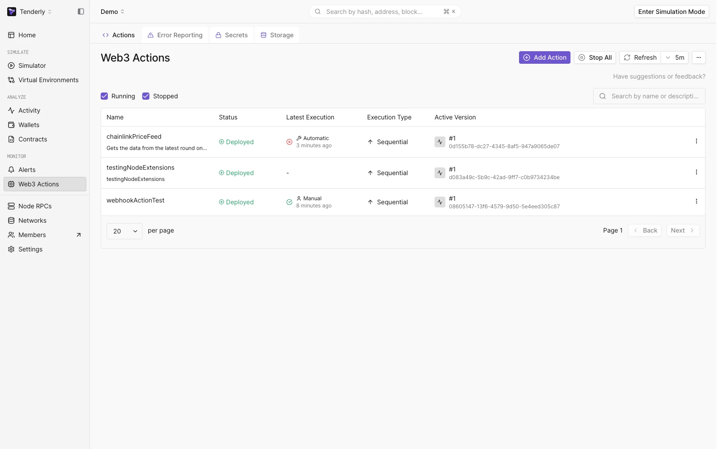
Task: Click version ID 0d155b78-dc27-4345-8af5-947a9065de07
Action: point(504,146)
